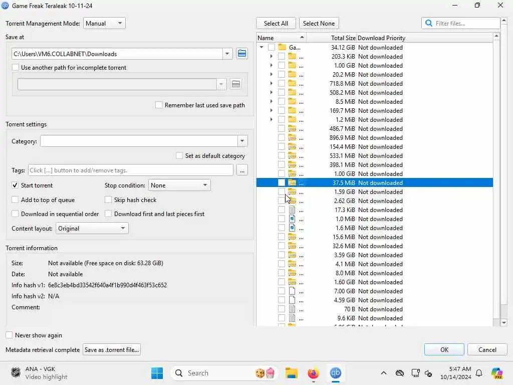Uncheck Start torrent
The image size is (513, 385).
pos(15,185)
